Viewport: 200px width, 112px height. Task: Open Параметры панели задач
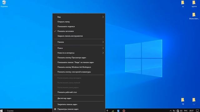[79, 109]
